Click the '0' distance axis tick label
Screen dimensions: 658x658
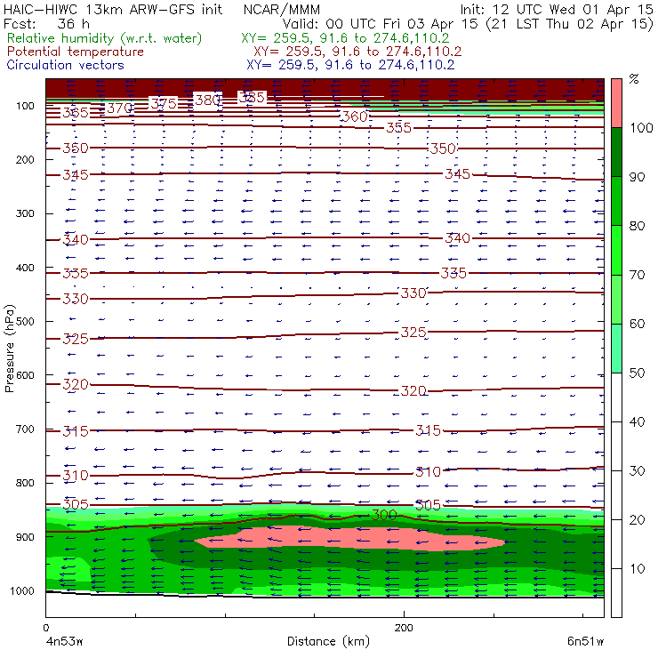pyautogui.click(x=45, y=628)
